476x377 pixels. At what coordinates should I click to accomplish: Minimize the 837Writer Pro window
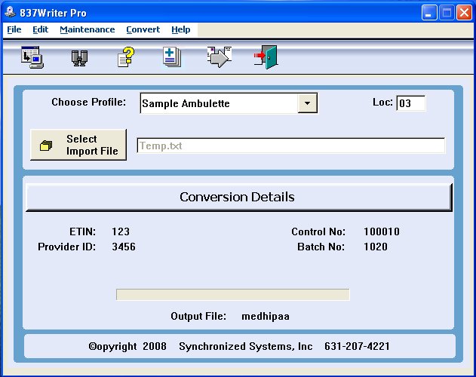click(x=429, y=13)
